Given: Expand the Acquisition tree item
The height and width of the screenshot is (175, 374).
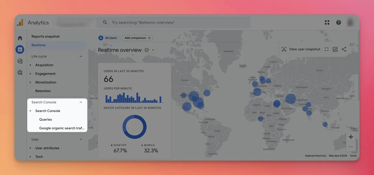Looking at the screenshot, I should tap(30, 65).
